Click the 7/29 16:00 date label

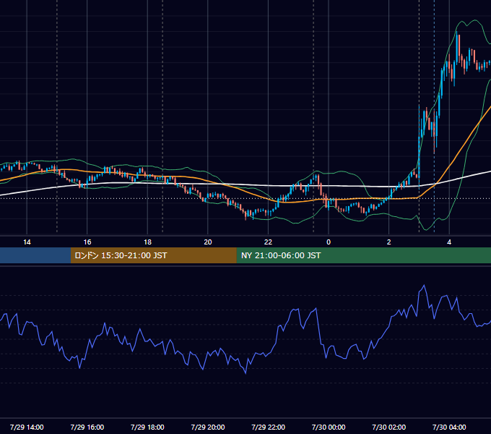point(87,427)
